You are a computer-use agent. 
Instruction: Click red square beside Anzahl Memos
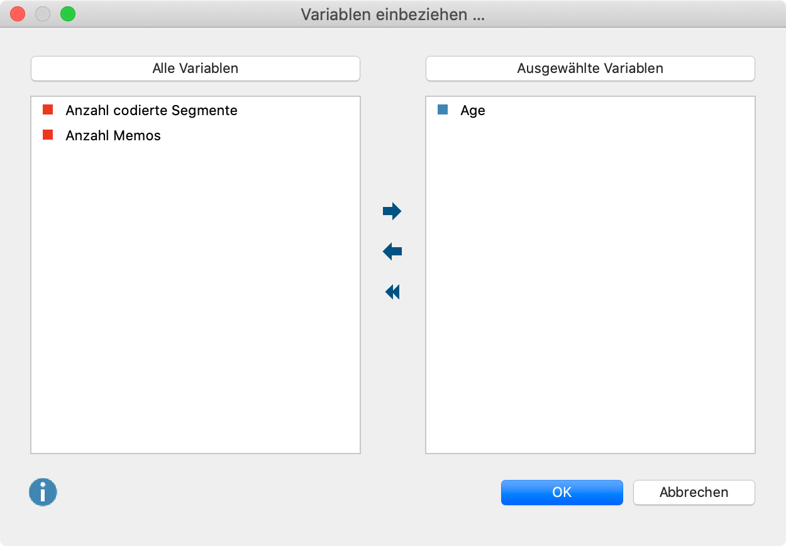[48, 135]
